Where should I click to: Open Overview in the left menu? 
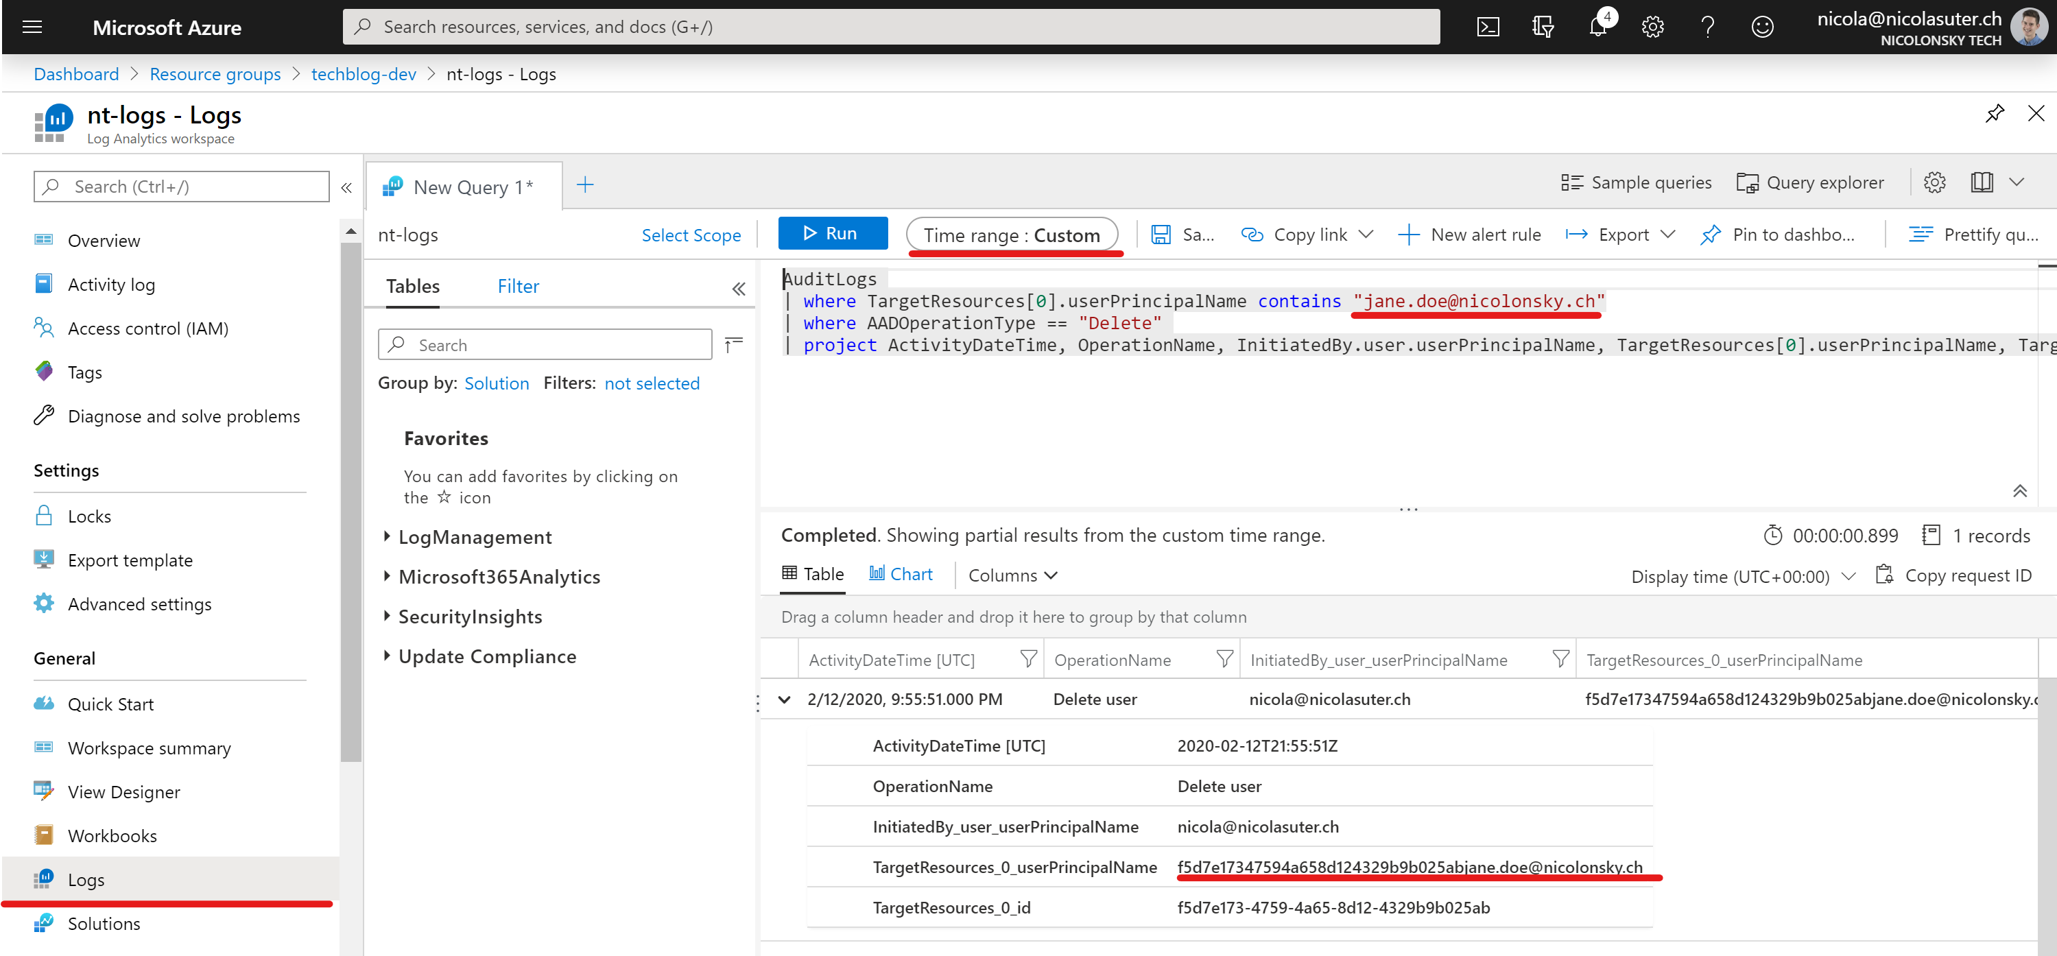point(104,241)
